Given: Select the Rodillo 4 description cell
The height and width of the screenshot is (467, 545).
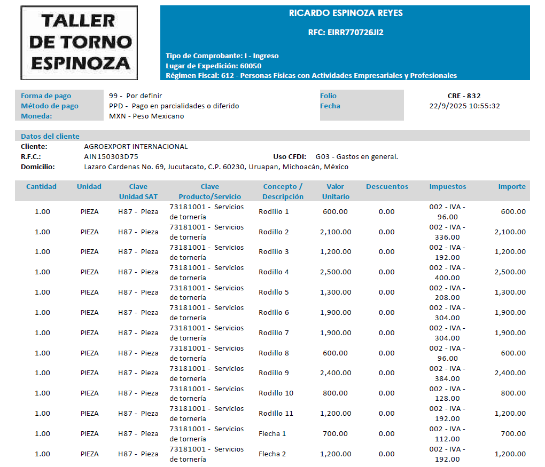Looking at the screenshot, I should pos(274,272).
